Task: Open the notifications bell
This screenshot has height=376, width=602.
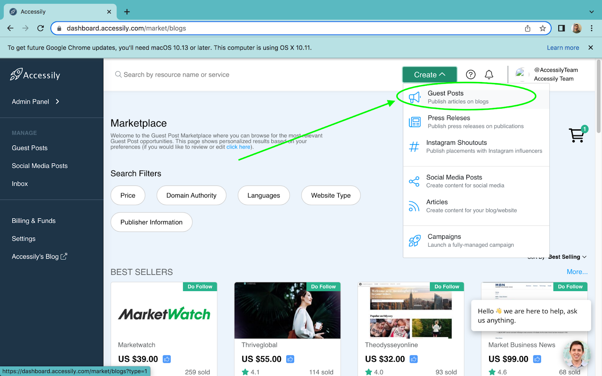Action: click(x=489, y=74)
